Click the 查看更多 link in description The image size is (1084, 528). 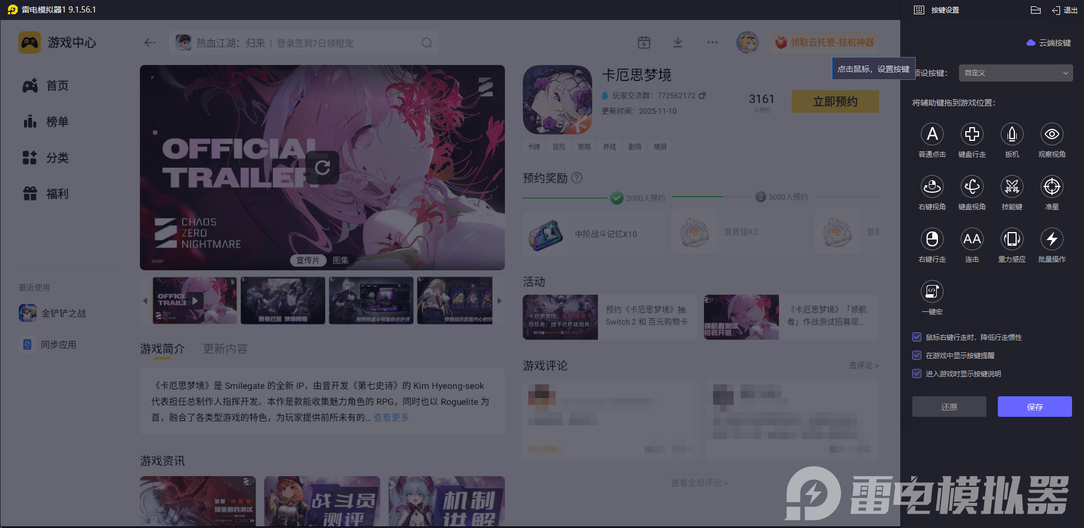[x=391, y=417]
